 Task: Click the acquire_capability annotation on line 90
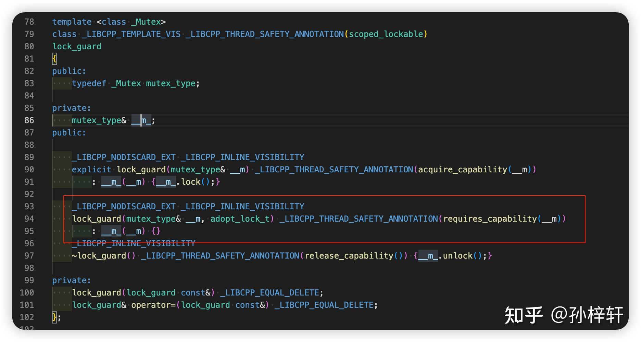tap(463, 170)
